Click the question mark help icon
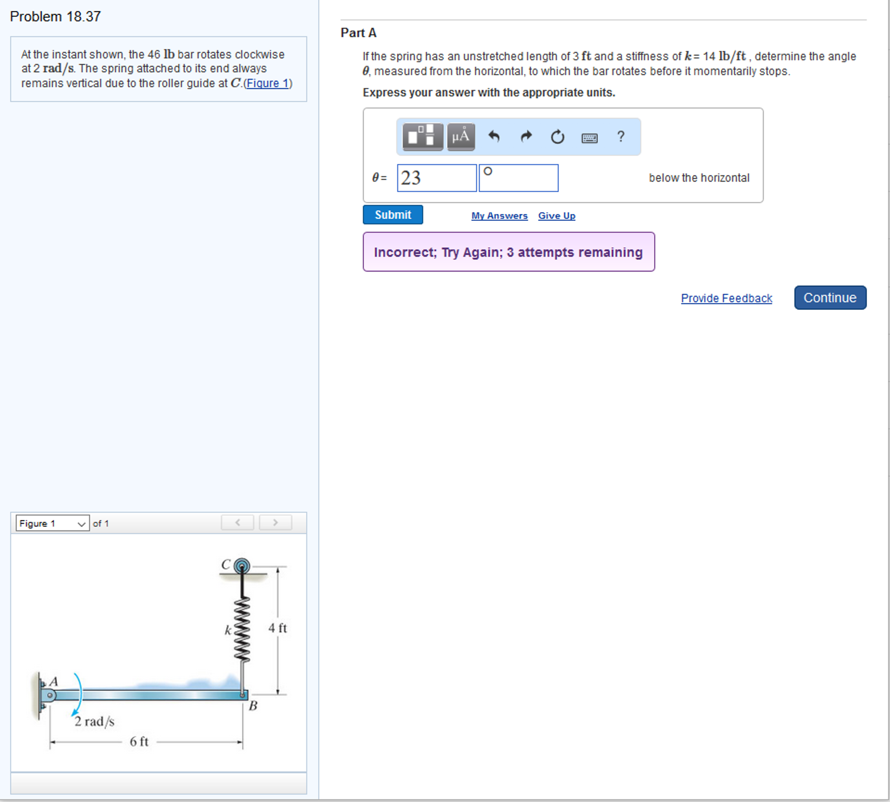 tap(621, 136)
